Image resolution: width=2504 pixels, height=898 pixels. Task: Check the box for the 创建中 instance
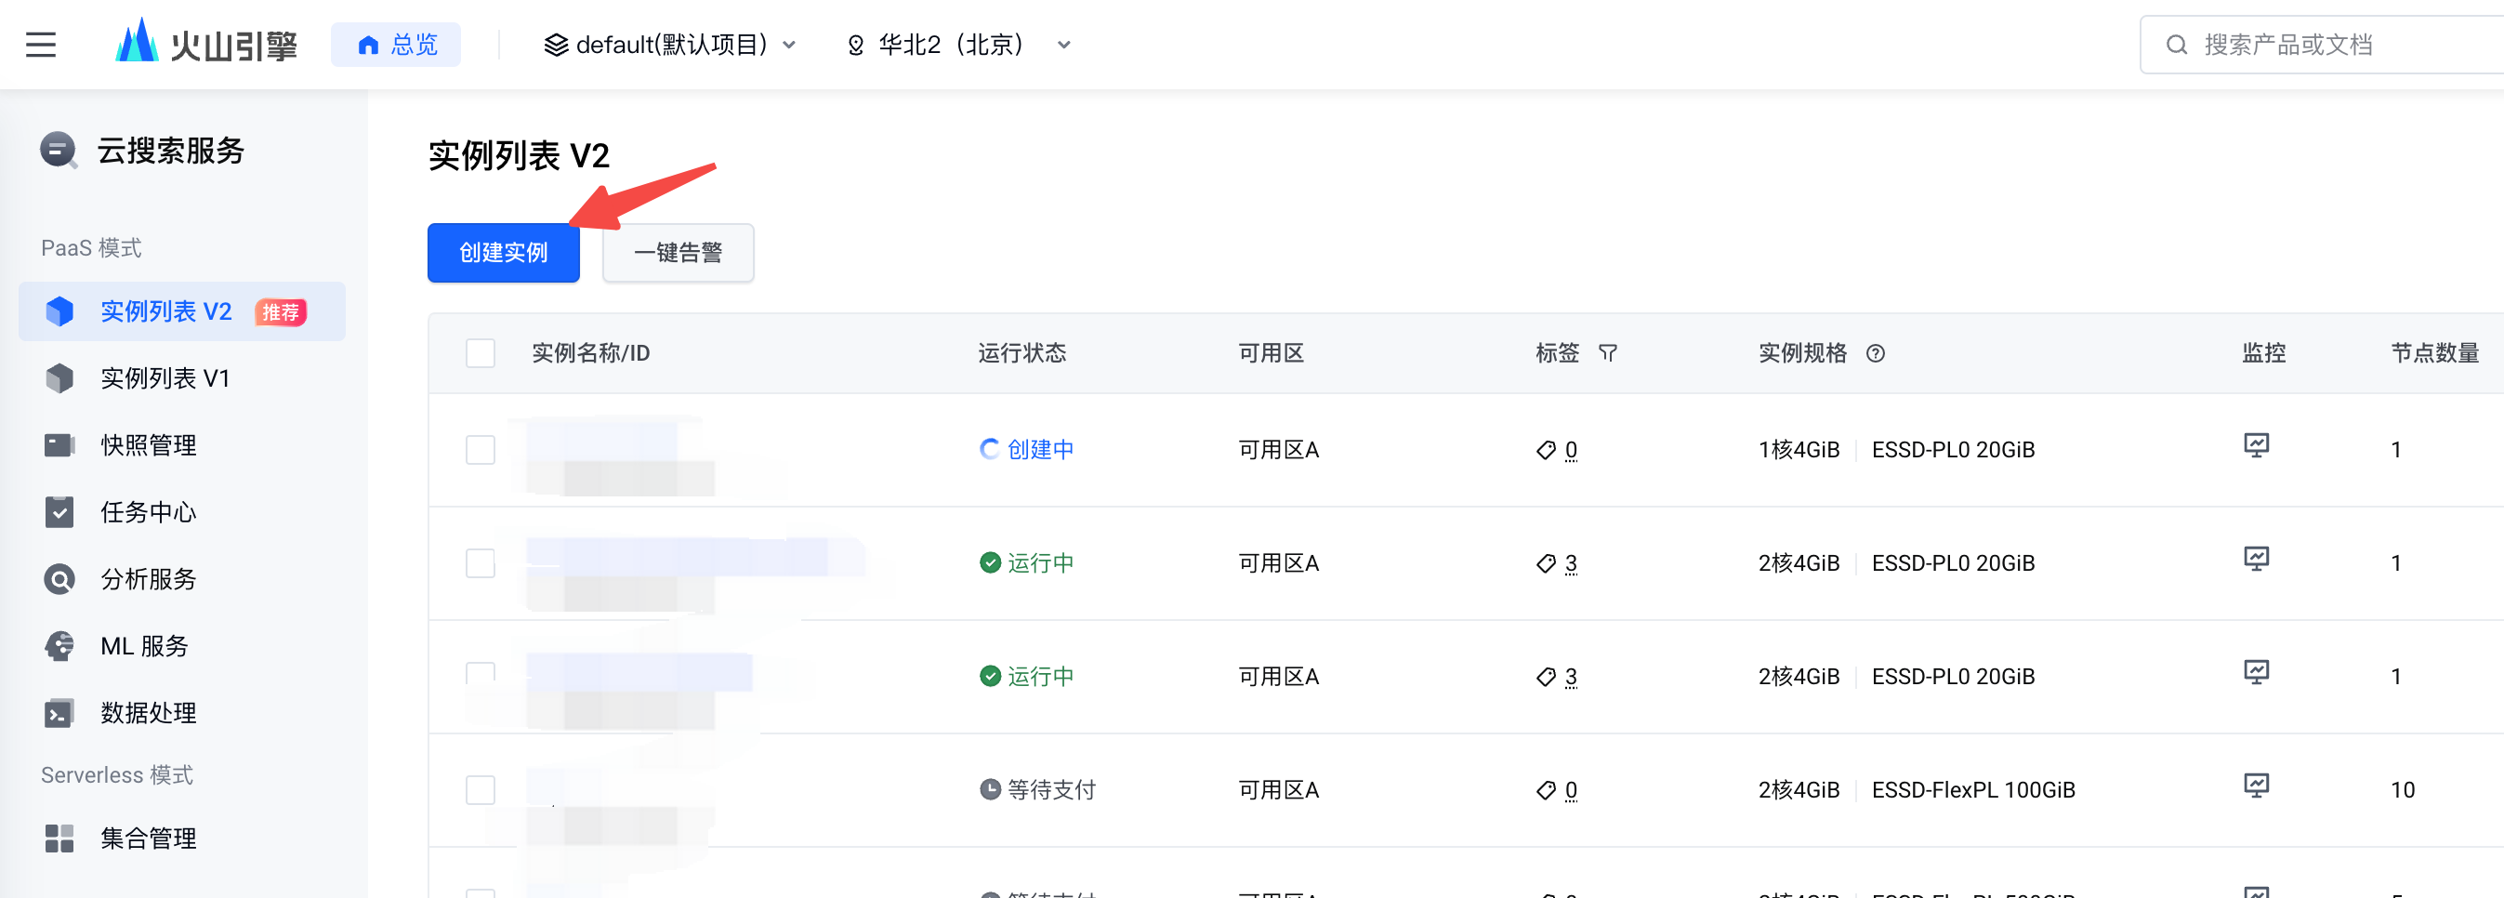[x=481, y=450]
